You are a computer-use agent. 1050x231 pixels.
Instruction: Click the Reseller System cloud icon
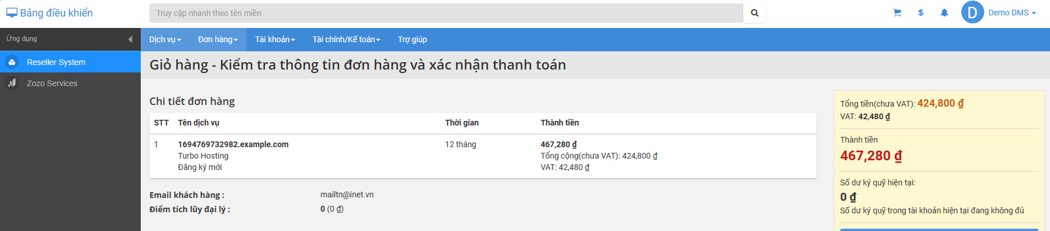tap(12, 62)
